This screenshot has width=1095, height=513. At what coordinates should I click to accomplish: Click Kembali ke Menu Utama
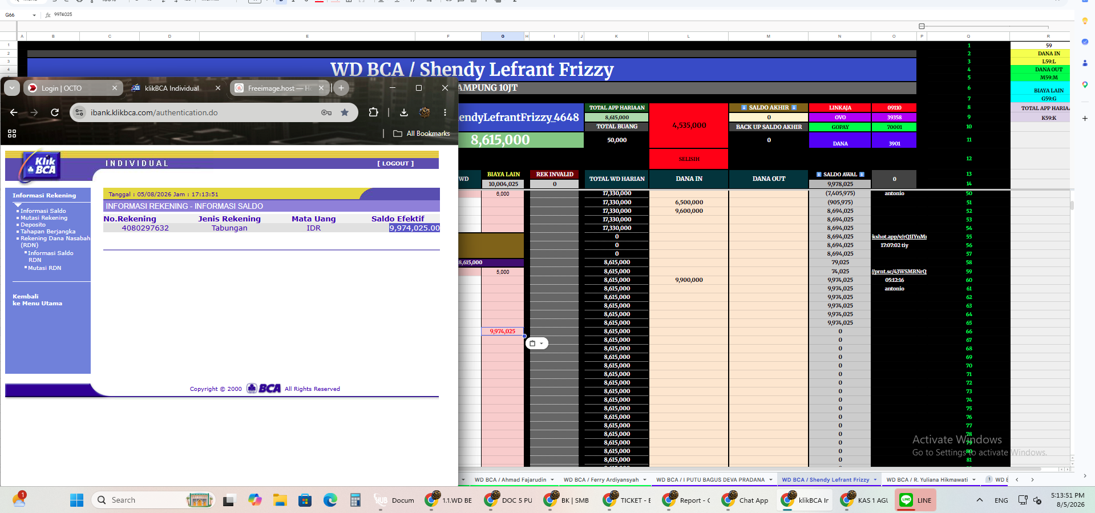pos(38,300)
